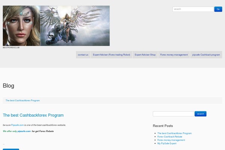This screenshot has height=150, width=225.
Task: Open the post title The best Cashbackforex Program
Action: pos(33,115)
